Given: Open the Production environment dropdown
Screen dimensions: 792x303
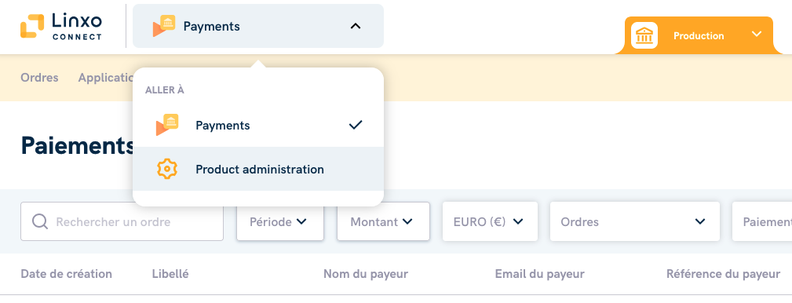Looking at the screenshot, I should tap(699, 35).
